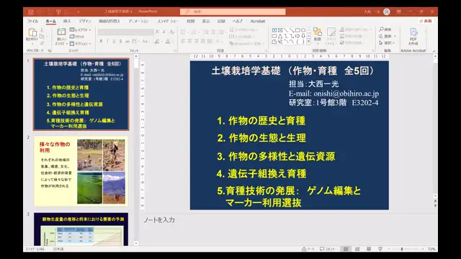
Task: Switch to Slide Sorter view icon
Action: 357,249
